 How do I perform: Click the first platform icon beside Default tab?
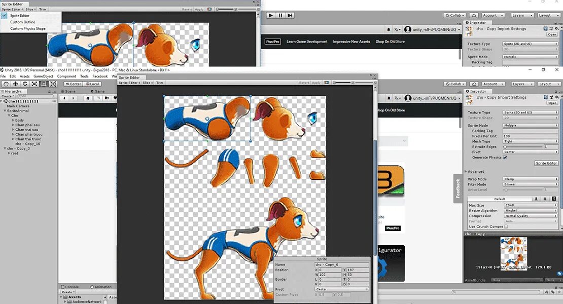click(x=536, y=199)
